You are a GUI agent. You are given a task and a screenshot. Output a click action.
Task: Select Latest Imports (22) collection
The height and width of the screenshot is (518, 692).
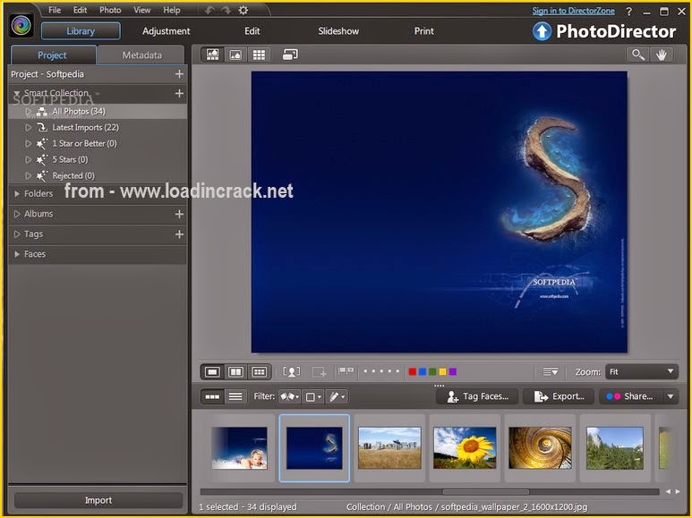click(98, 128)
